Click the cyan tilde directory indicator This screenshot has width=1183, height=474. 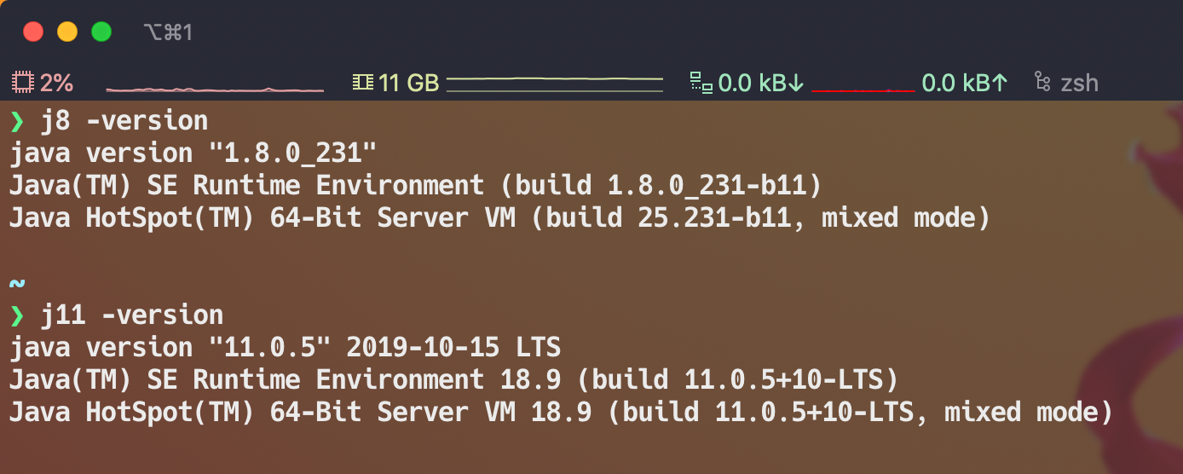(x=17, y=283)
